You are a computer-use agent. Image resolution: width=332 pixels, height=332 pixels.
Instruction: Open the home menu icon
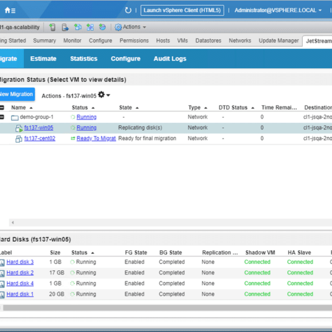[10, 10]
